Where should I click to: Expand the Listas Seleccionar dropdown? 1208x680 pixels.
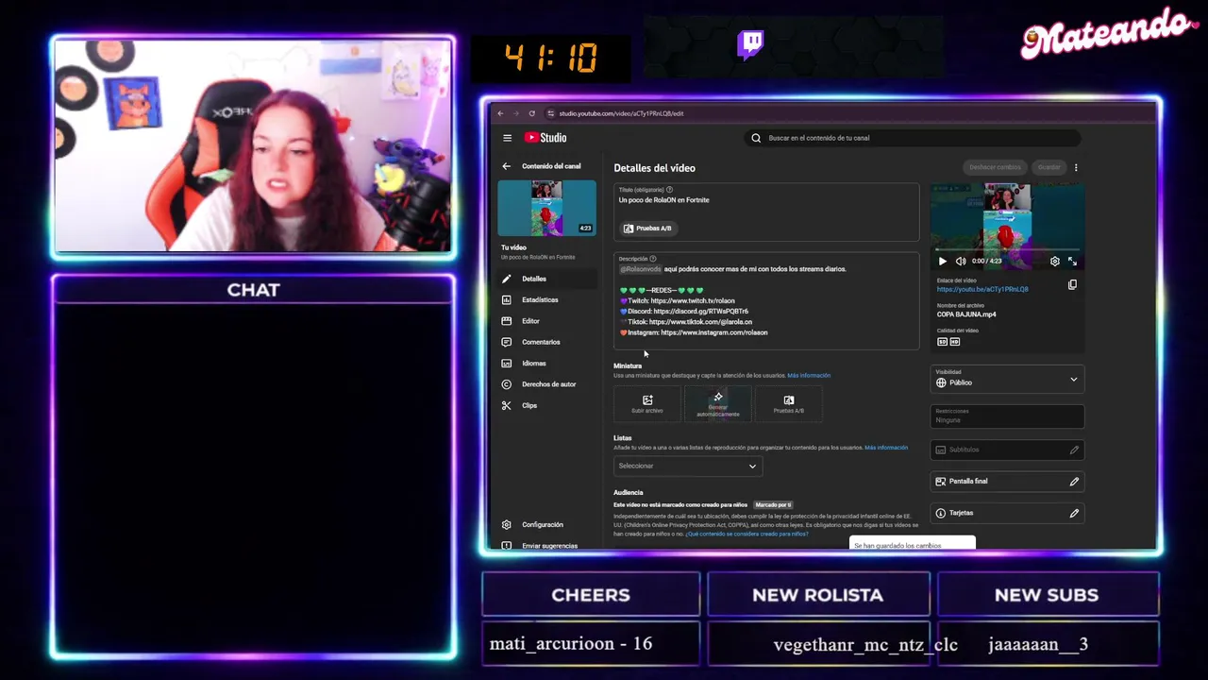687,466
